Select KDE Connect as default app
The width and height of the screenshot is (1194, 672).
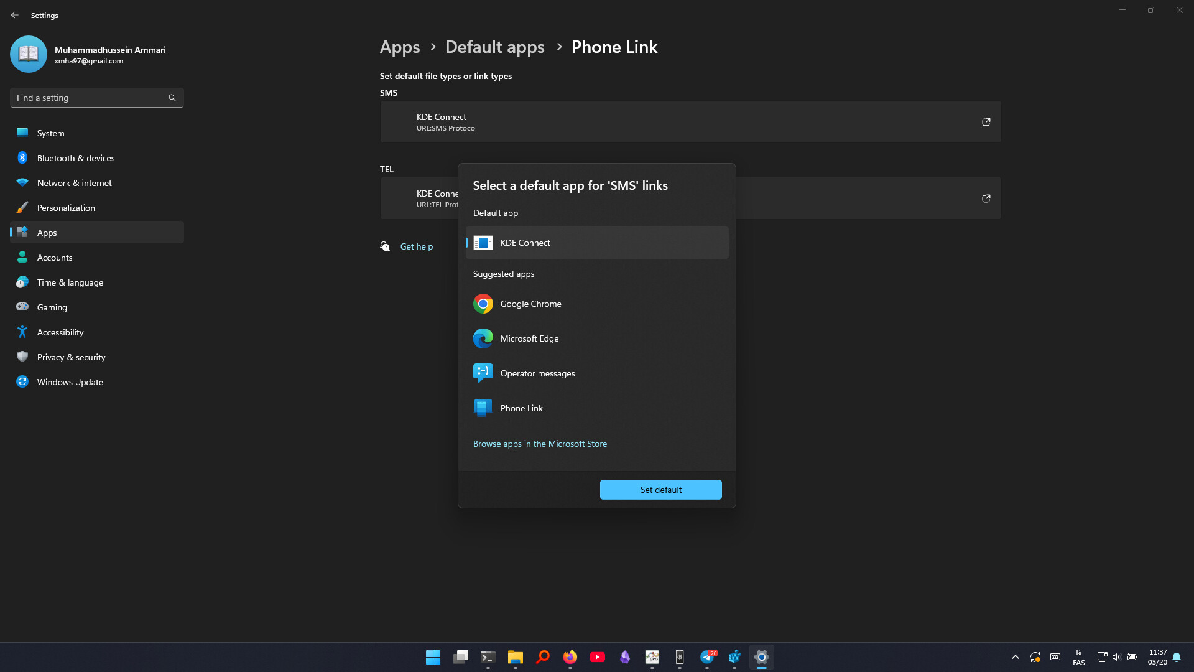click(x=597, y=243)
